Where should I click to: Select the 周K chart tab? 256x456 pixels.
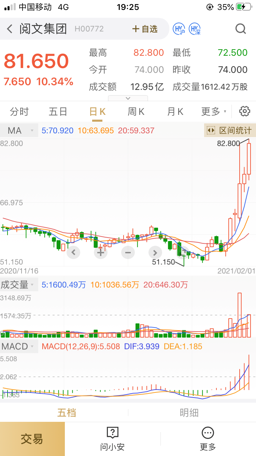coord(136,112)
